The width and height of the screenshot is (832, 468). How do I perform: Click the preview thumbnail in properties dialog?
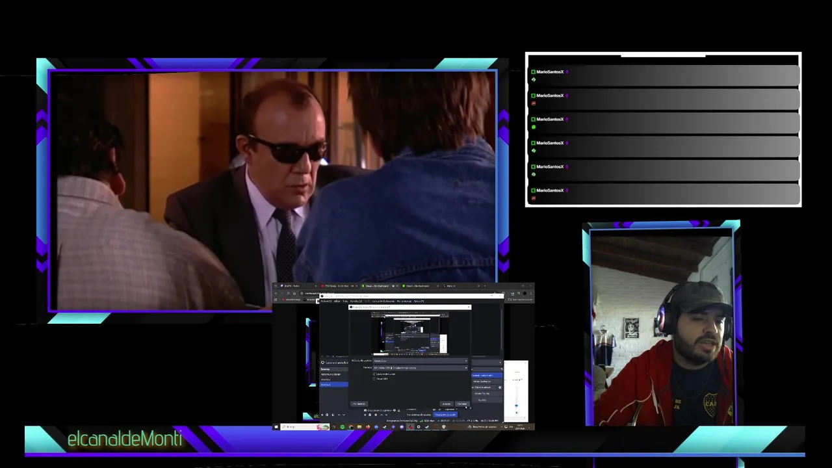tap(410, 333)
